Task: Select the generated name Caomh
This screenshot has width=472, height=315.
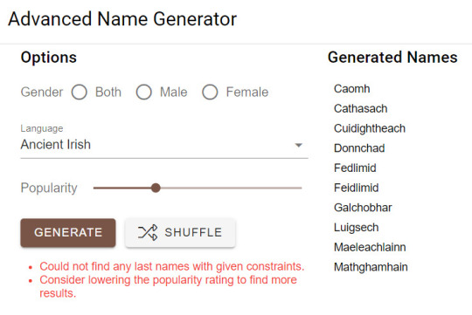Action: click(x=352, y=89)
